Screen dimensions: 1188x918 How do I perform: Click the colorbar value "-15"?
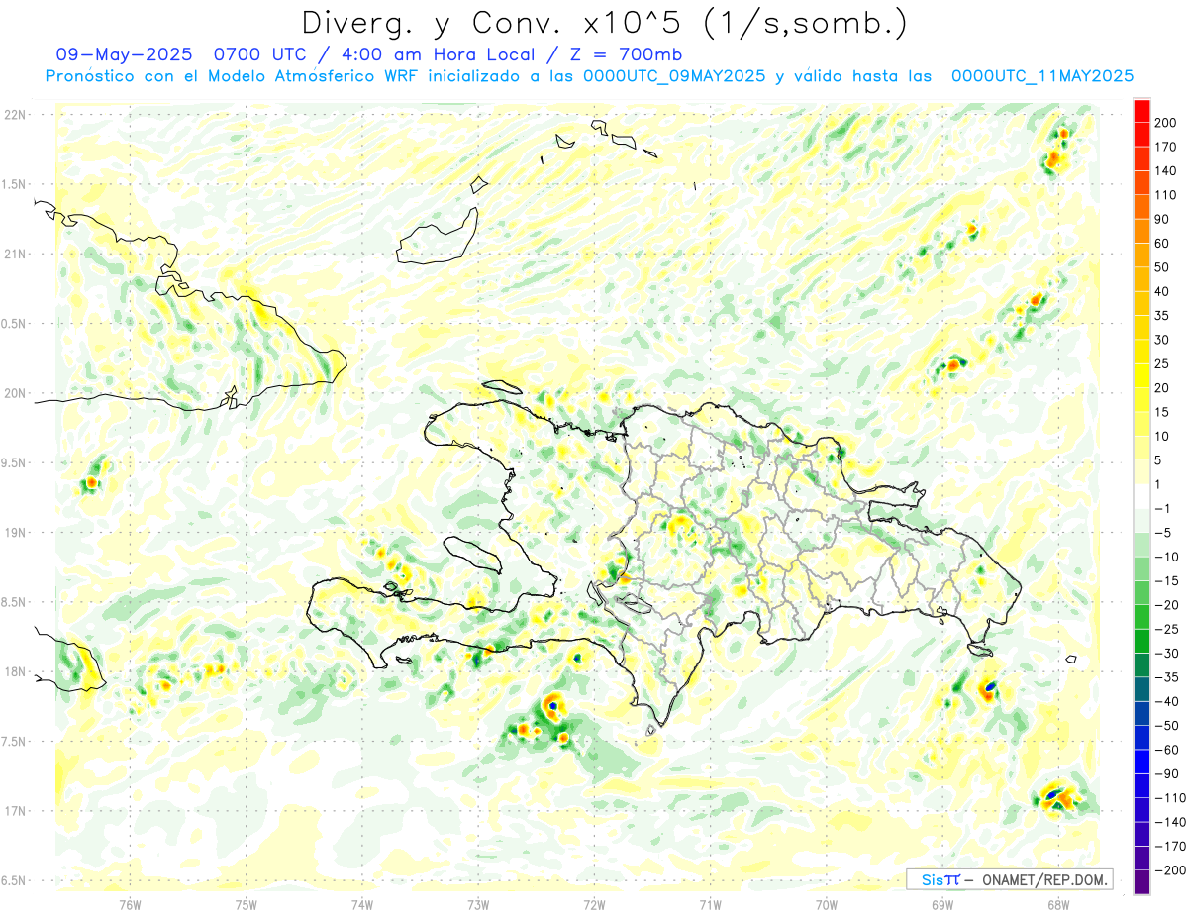click(1166, 580)
